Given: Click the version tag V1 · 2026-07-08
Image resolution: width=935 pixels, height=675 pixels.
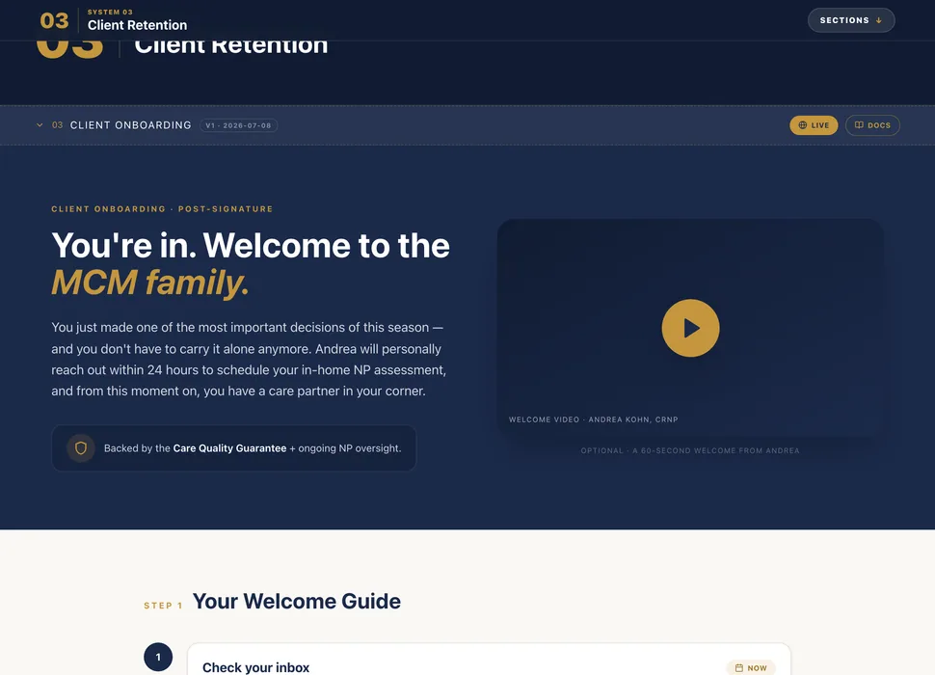Looking at the screenshot, I should [238, 125].
